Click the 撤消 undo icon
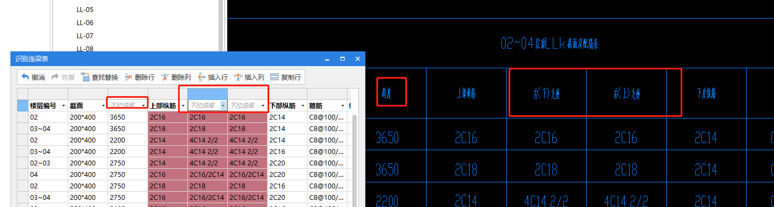 point(26,77)
